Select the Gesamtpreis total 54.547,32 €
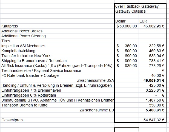The height and width of the screenshot is (132, 169). click(x=154, y=120)
